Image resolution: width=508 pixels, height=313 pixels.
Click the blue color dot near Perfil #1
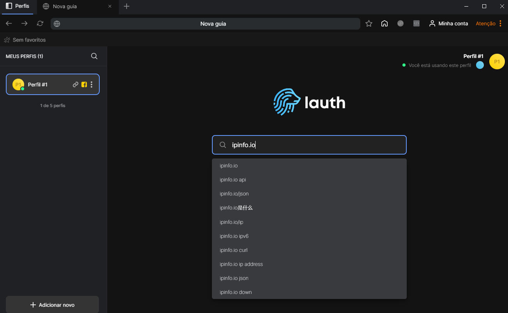click(480, 65)
